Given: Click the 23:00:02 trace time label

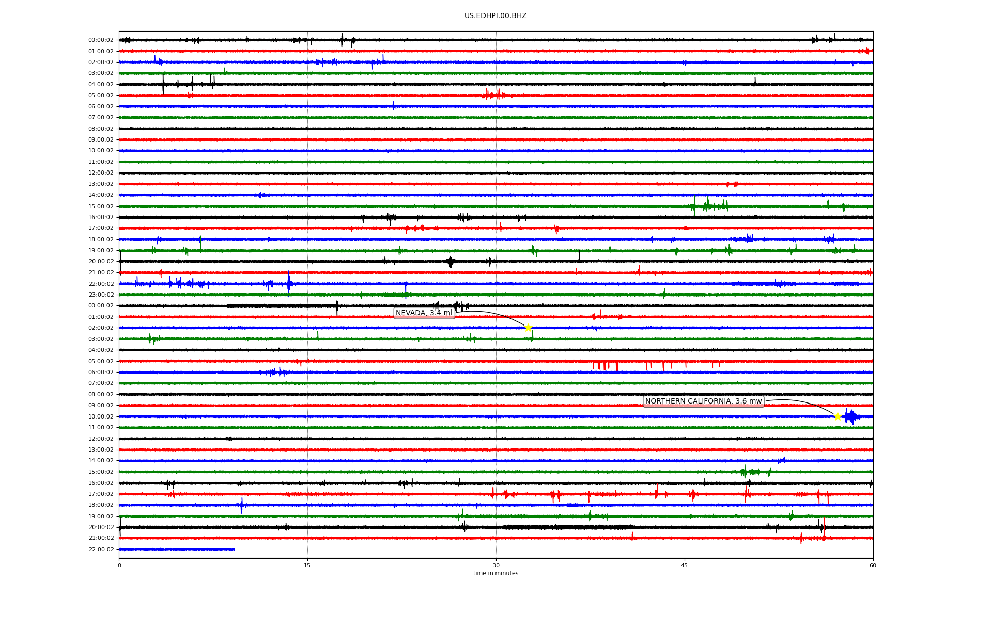Looking at the screenshot, I should [x=101, y=295].
